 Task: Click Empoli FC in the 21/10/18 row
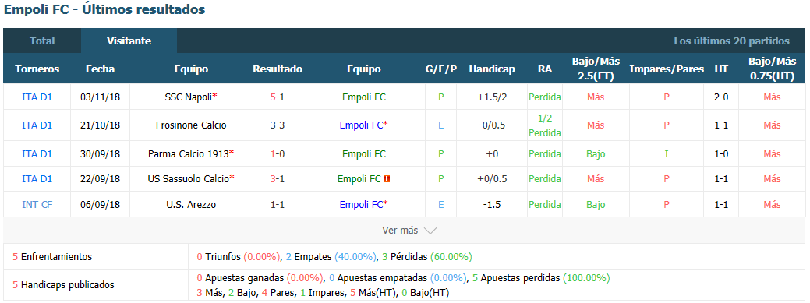(x=361, y=125)
